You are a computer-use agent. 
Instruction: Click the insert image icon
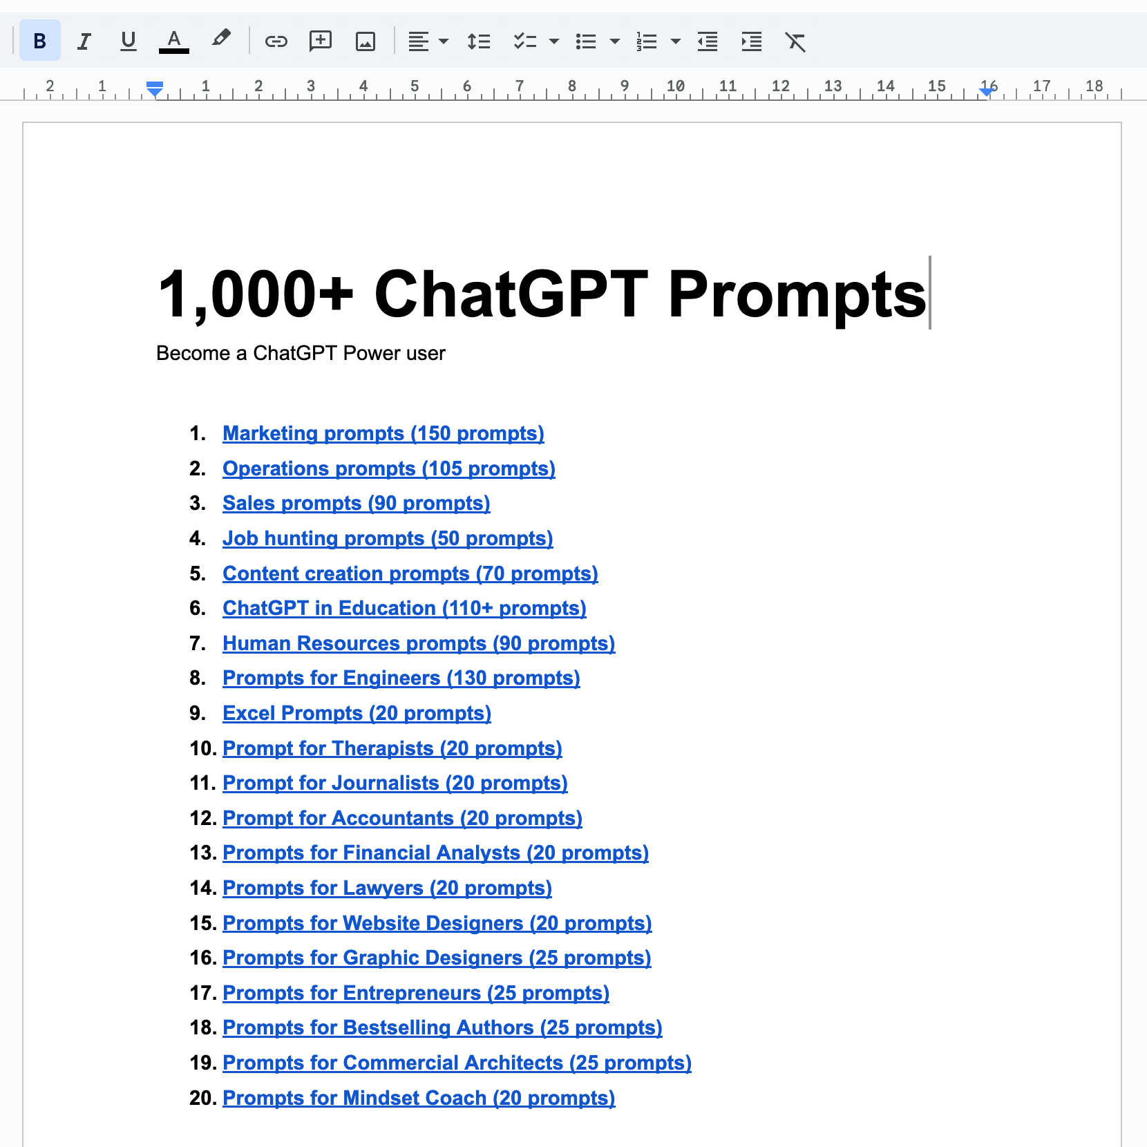[x=366, y=41]
